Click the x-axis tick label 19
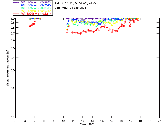 click(150, 121)
